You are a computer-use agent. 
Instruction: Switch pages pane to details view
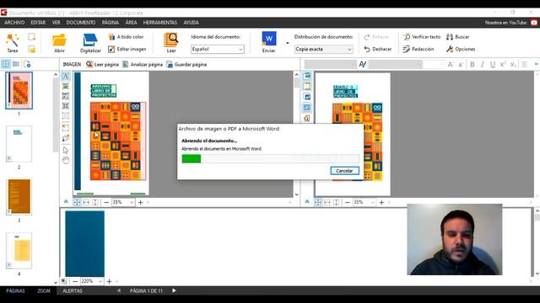click(x=16, y=64)
